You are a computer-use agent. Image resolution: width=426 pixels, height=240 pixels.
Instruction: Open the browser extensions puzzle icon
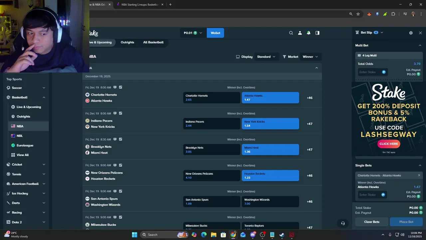[x=393, y=14]
